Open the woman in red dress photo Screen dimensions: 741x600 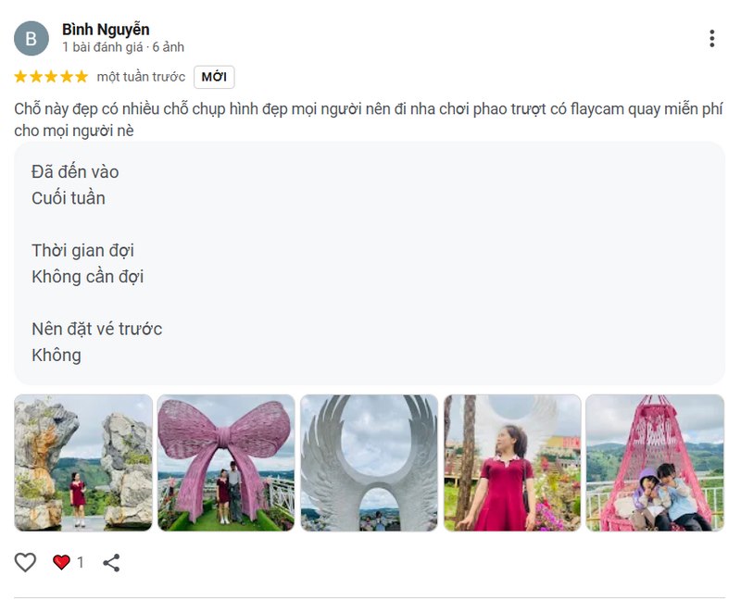pos(512,463)
